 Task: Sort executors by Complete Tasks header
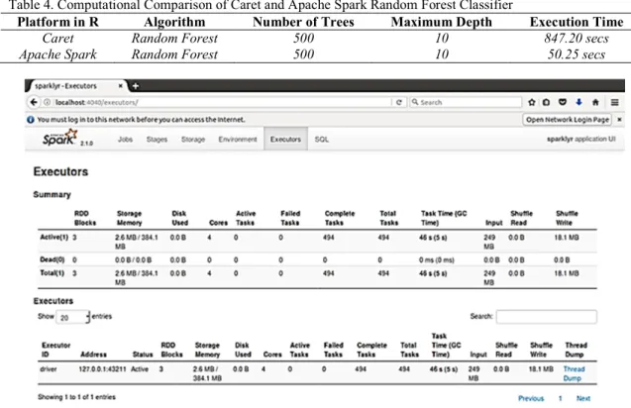(x=371, y=350)
